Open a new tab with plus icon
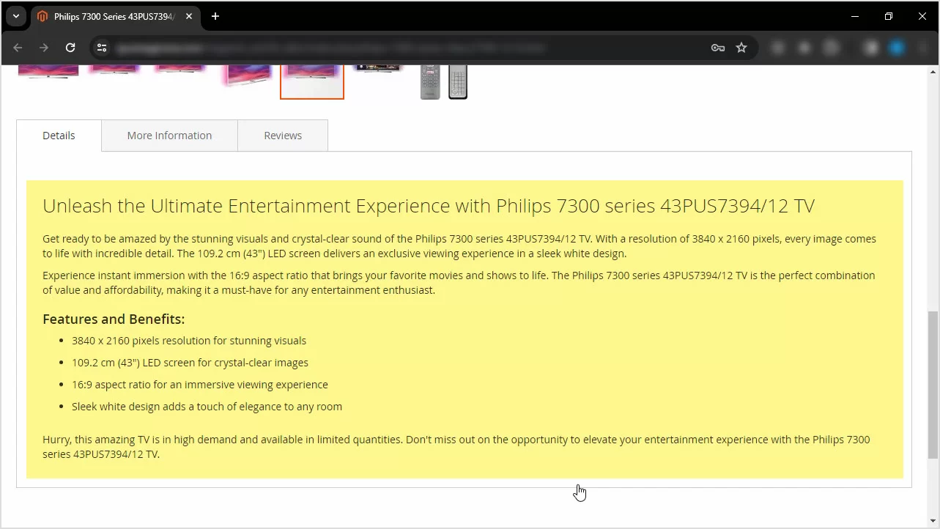The height and width of the screenshot is (529, 940). click(215, 16)
